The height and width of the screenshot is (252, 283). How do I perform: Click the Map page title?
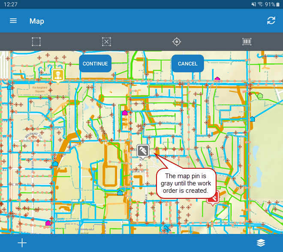[37, 21]
